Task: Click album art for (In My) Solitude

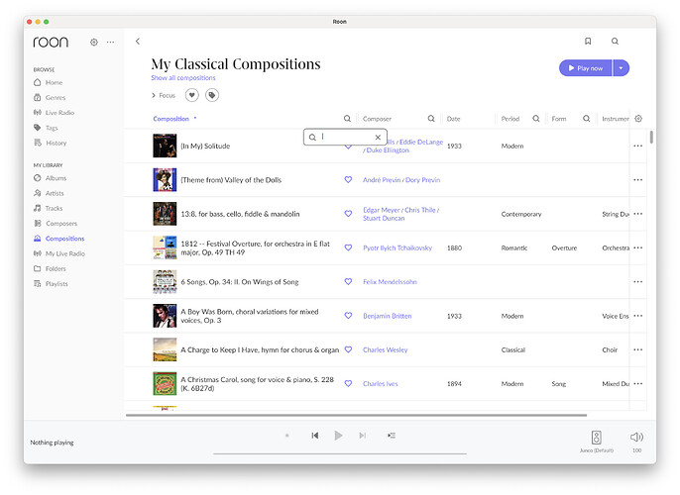Action: coord(165,146)
